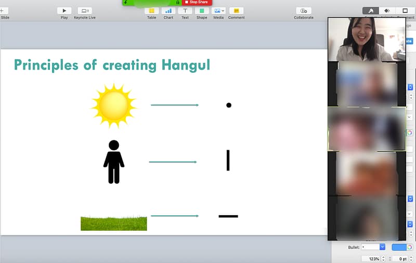Screen dimensions: 416x263
Task: Insert a Table from the toolbar
Action: pyautogui.click(x=151, y=11)
